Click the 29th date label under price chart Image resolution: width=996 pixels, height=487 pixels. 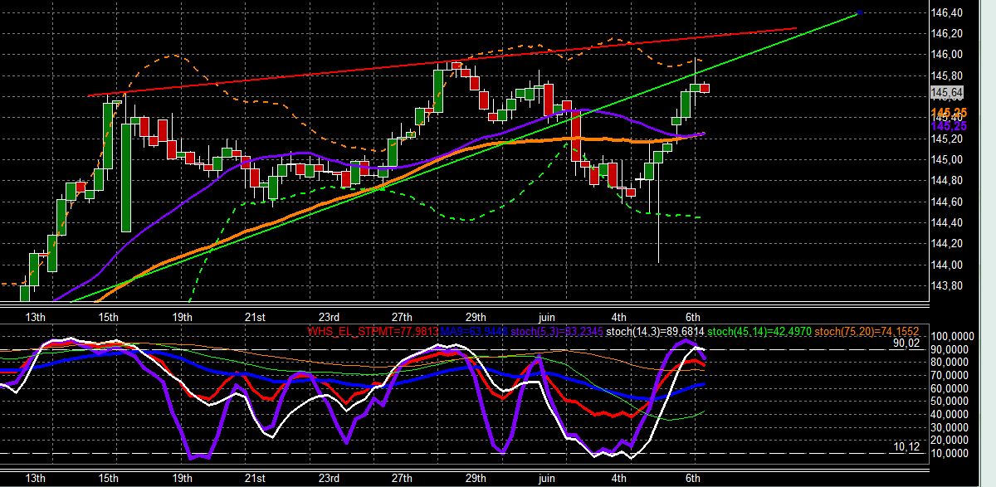pos(476,317)
